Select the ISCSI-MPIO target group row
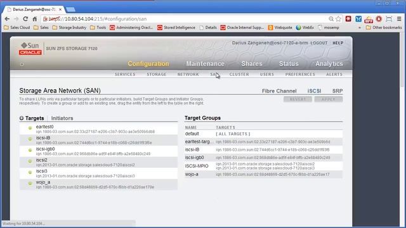Viewport: 406px width, 228px height. (x=263, y=166)
